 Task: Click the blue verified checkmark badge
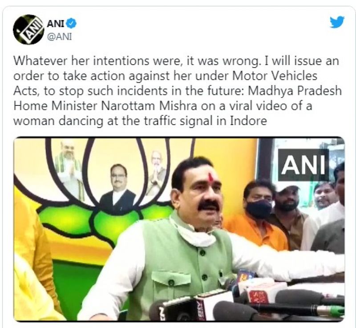click(x=72, y=24)
